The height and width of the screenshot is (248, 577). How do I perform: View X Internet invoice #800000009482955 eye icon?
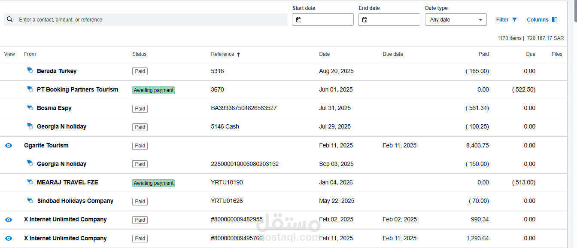pyautogui.click(x=9, y=220)
